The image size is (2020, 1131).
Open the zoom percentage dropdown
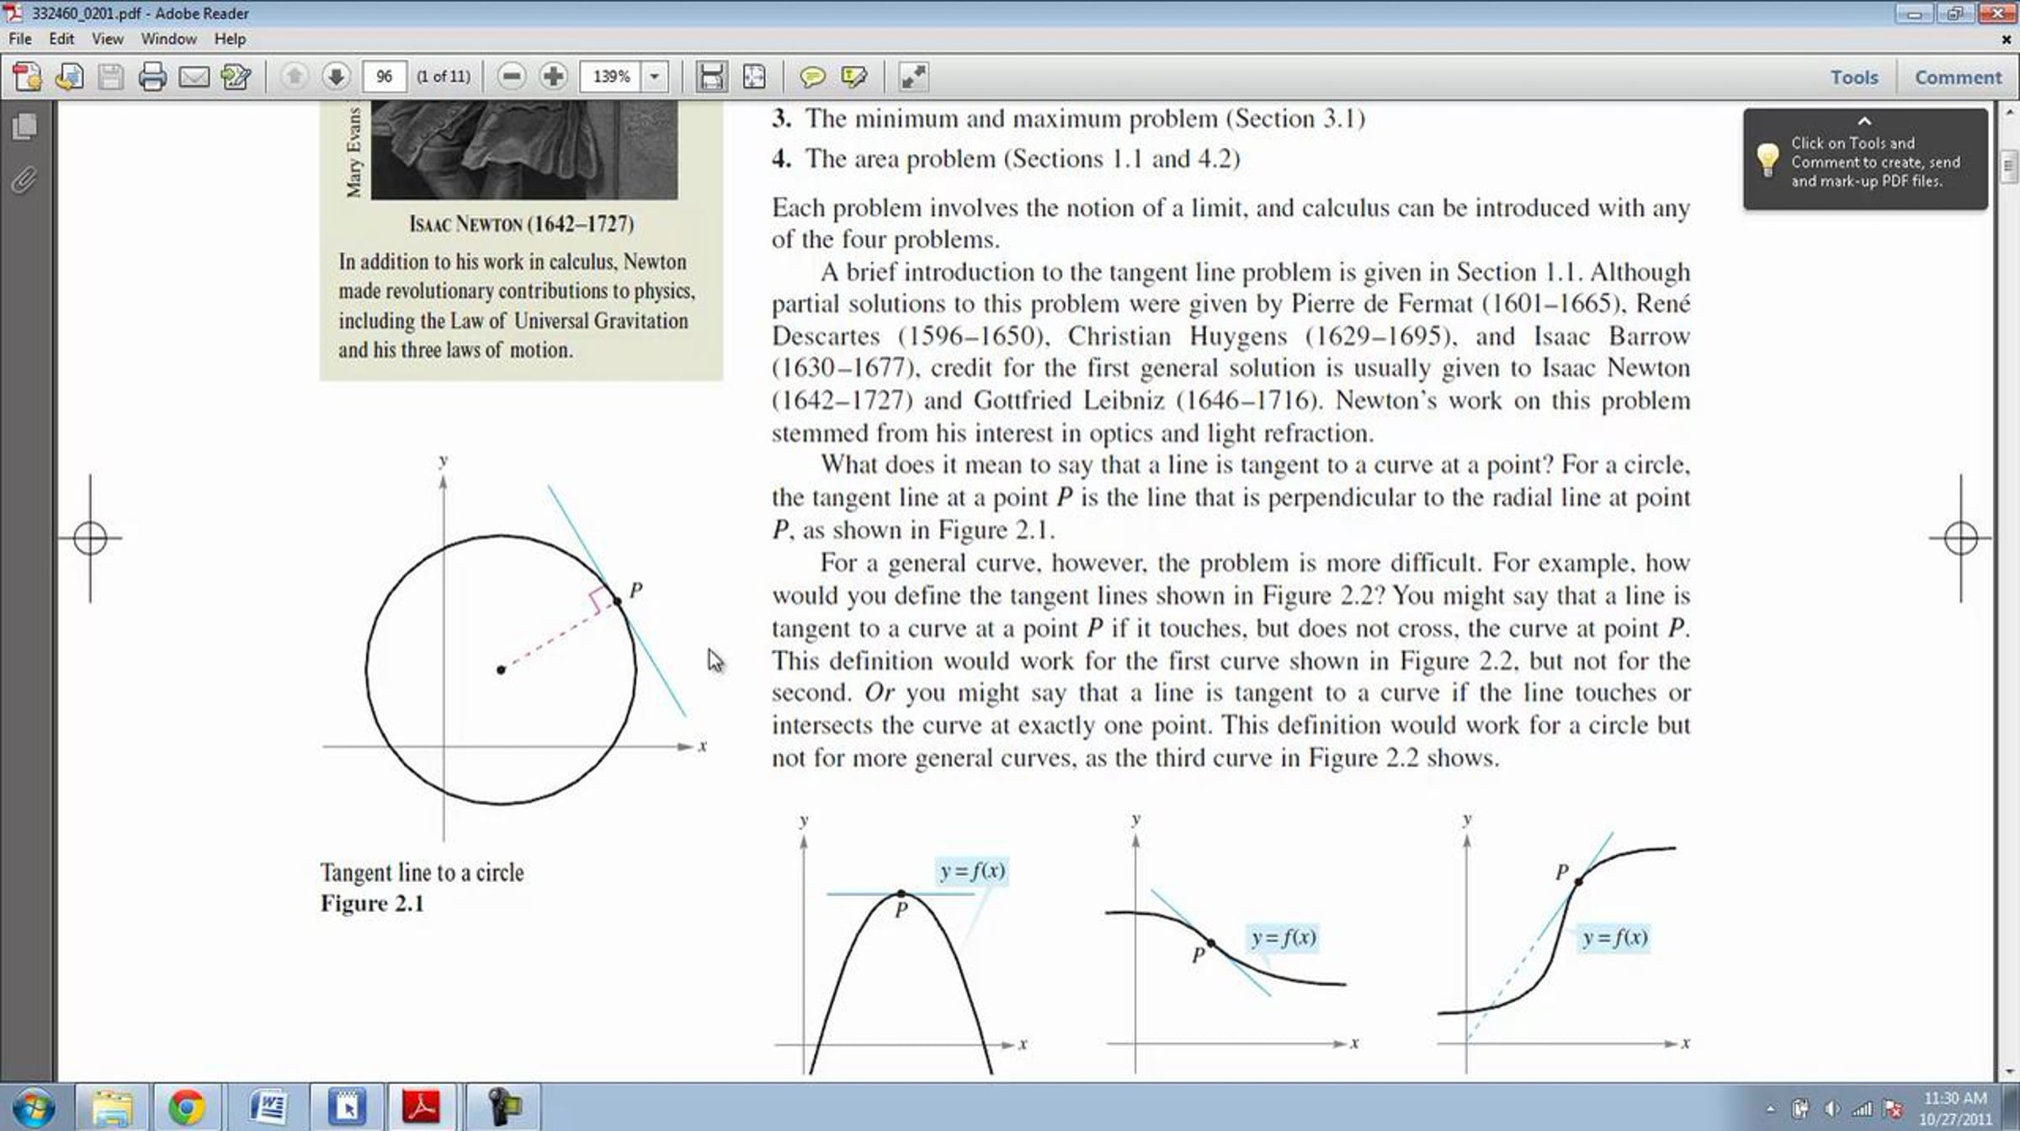pos(654,77)
